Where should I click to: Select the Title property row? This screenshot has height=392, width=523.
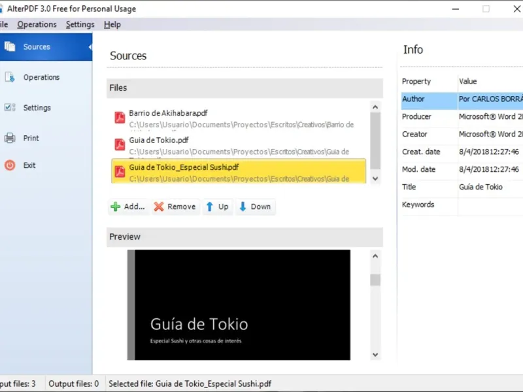tap(462, 187)
